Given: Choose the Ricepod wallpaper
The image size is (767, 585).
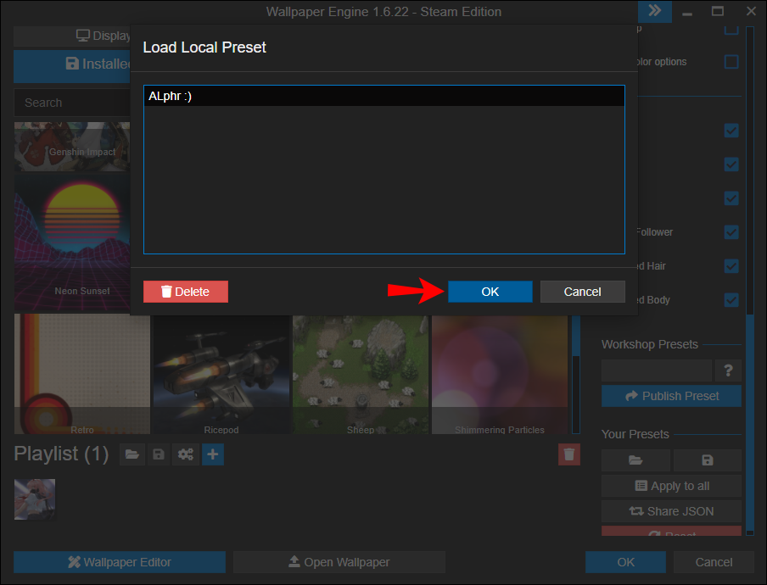Looking at the screenshot, I should click(x=221, y=374).
